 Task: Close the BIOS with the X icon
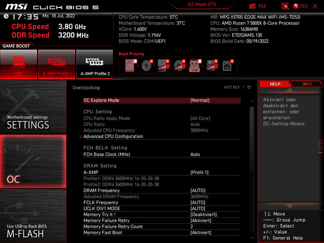pos(315,6)
